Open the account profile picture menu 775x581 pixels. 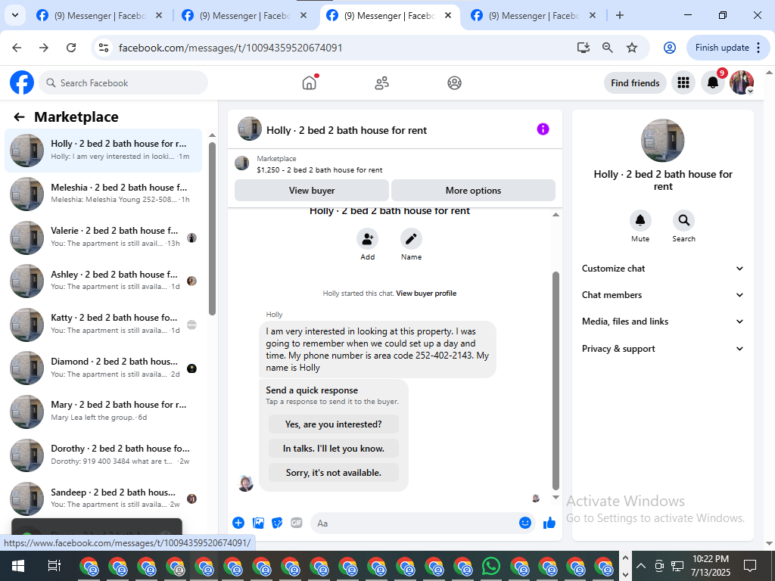pyautogui.click(x=742, y=82)
